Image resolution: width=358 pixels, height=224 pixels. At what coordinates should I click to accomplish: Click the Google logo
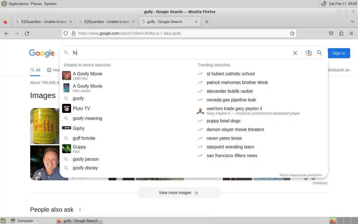point(42,53)
